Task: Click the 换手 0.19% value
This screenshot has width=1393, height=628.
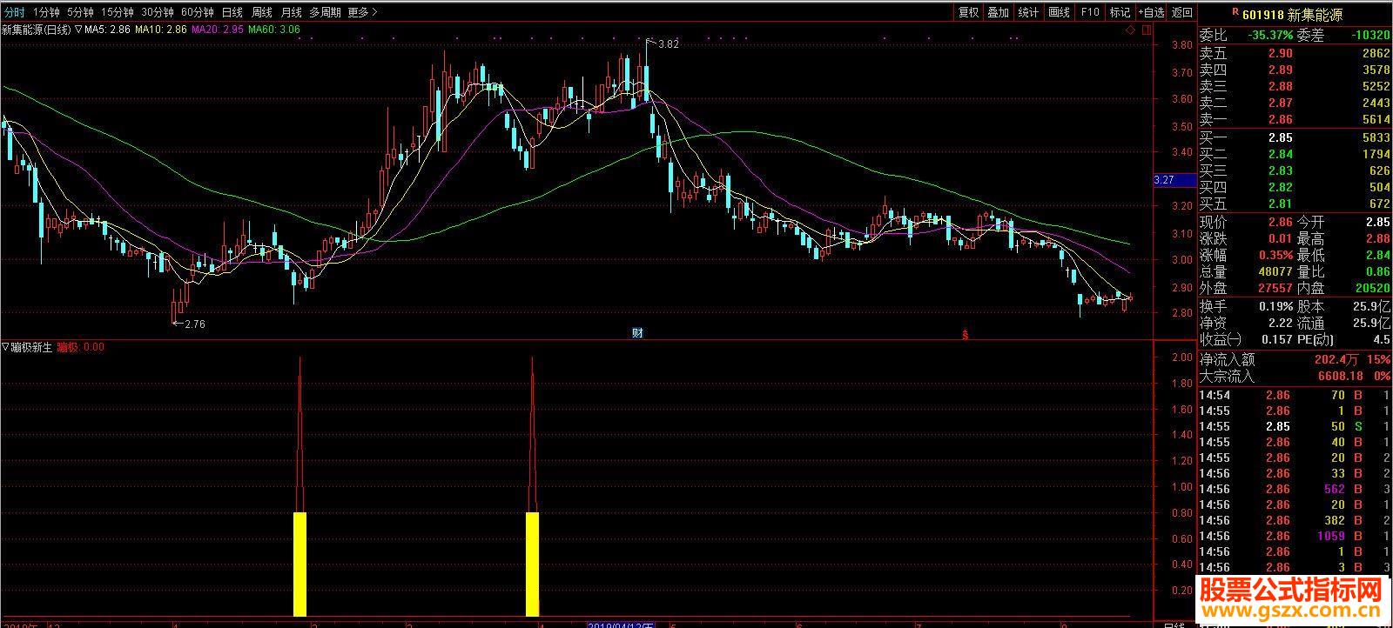Action: 1275,306
